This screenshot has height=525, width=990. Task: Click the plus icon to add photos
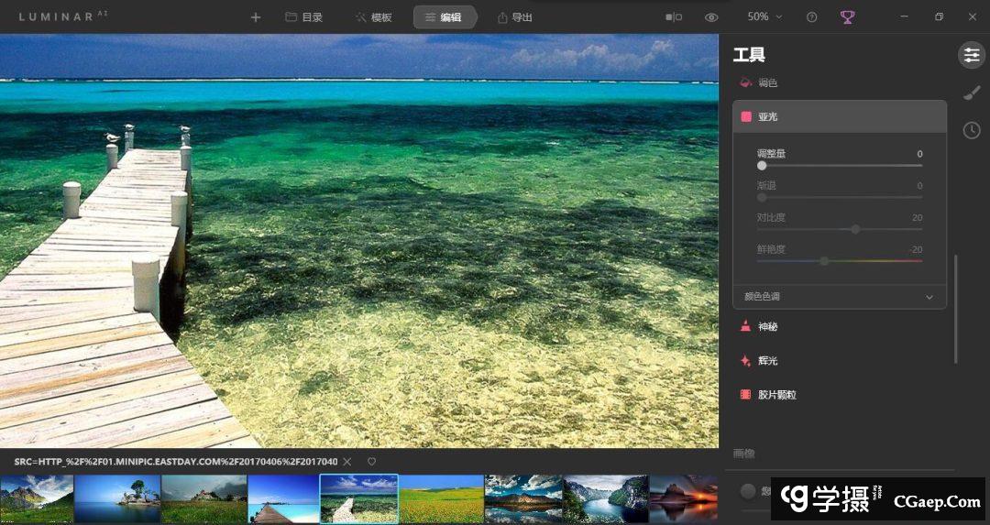coord(256,17)
